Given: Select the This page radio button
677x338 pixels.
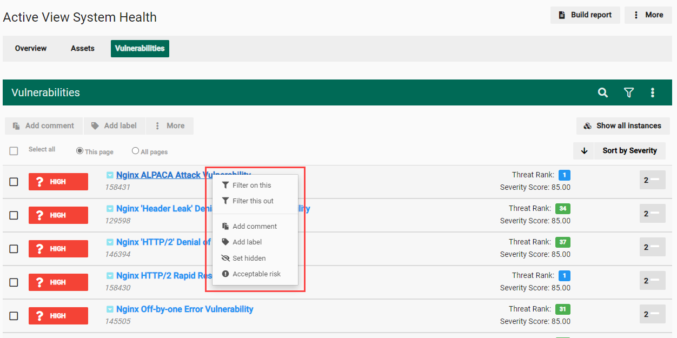Looking at the screenshot, I should (80, 151).
